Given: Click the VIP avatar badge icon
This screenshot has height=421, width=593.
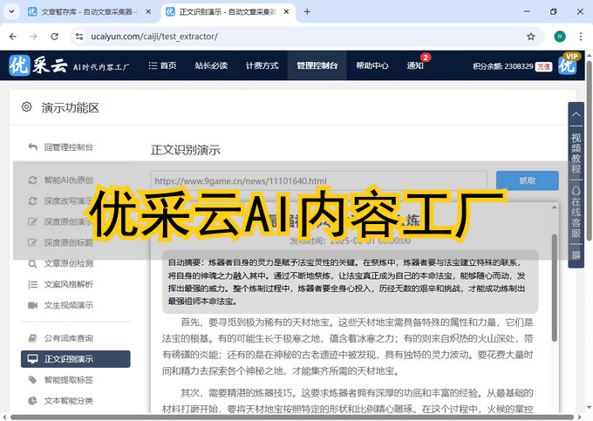Looking at the screenshot, I should (568, 65).
